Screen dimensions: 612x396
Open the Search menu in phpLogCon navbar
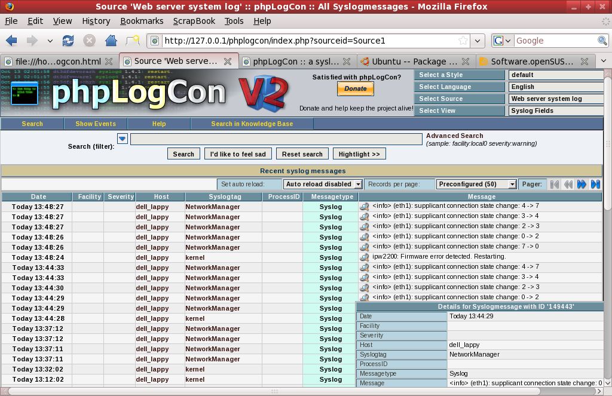32,124
